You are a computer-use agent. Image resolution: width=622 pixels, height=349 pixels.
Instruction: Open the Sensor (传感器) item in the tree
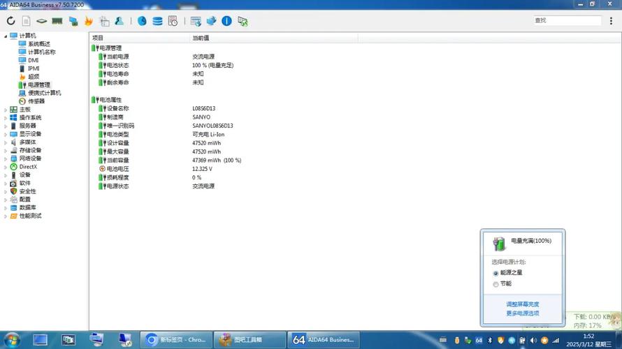point(36,101)
